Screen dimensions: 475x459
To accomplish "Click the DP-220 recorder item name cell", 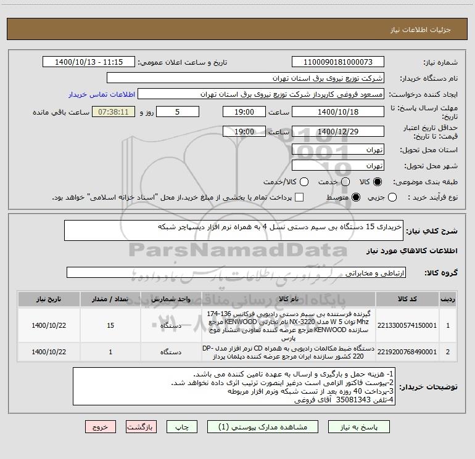I will [289, 352].
